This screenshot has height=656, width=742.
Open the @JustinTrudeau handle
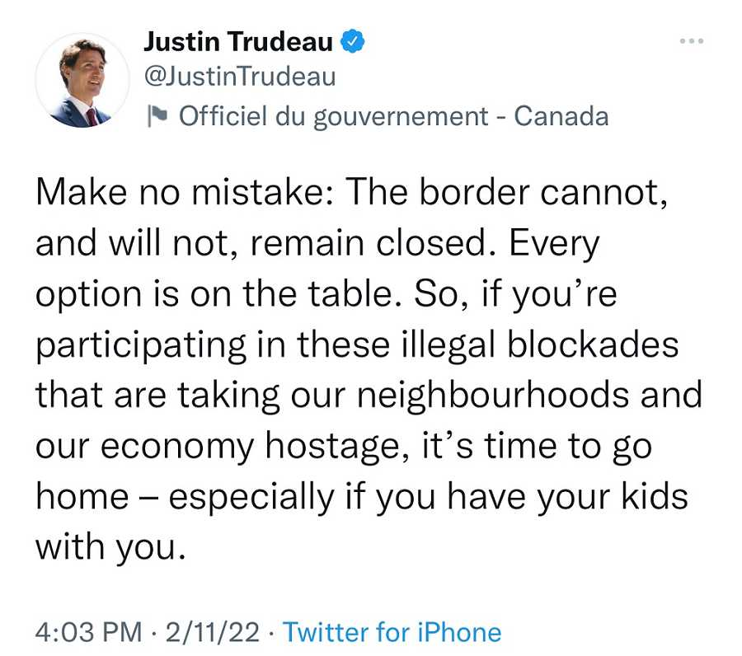(240, 77)
